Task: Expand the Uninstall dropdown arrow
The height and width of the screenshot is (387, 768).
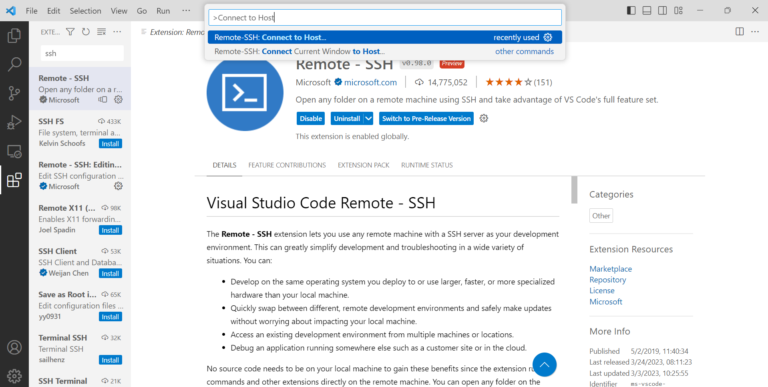Action: [x=368, y=119]
